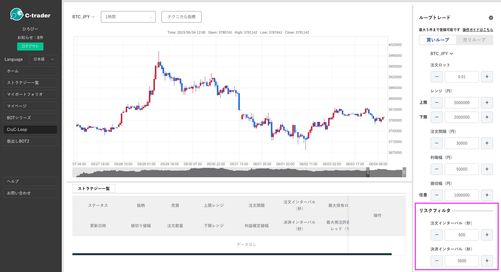Decrease 注文間隔 with the minus button
This screenshot has height=272, width=501.
pos(436,143)
